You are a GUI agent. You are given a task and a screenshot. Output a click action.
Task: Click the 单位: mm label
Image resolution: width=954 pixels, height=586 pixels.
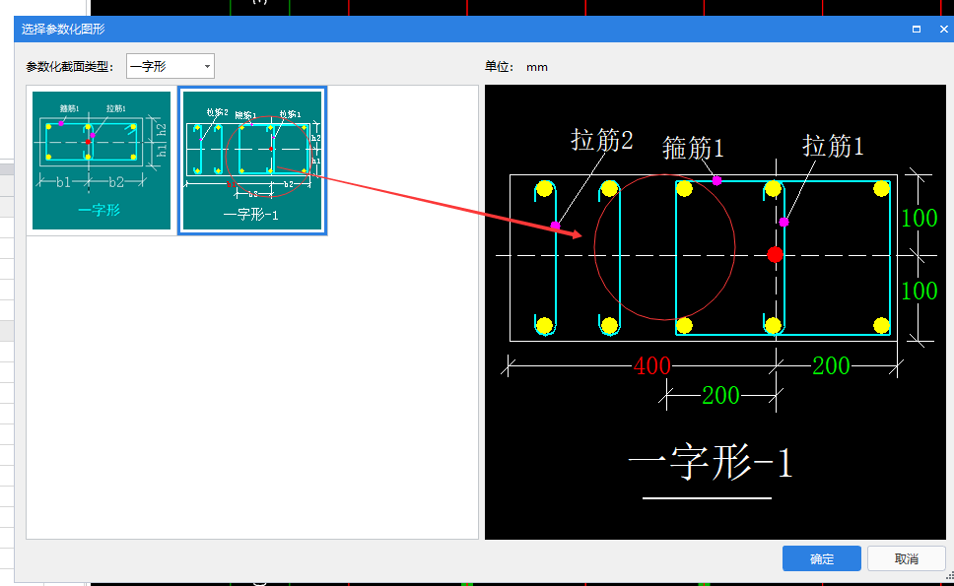tap(516, 67)
